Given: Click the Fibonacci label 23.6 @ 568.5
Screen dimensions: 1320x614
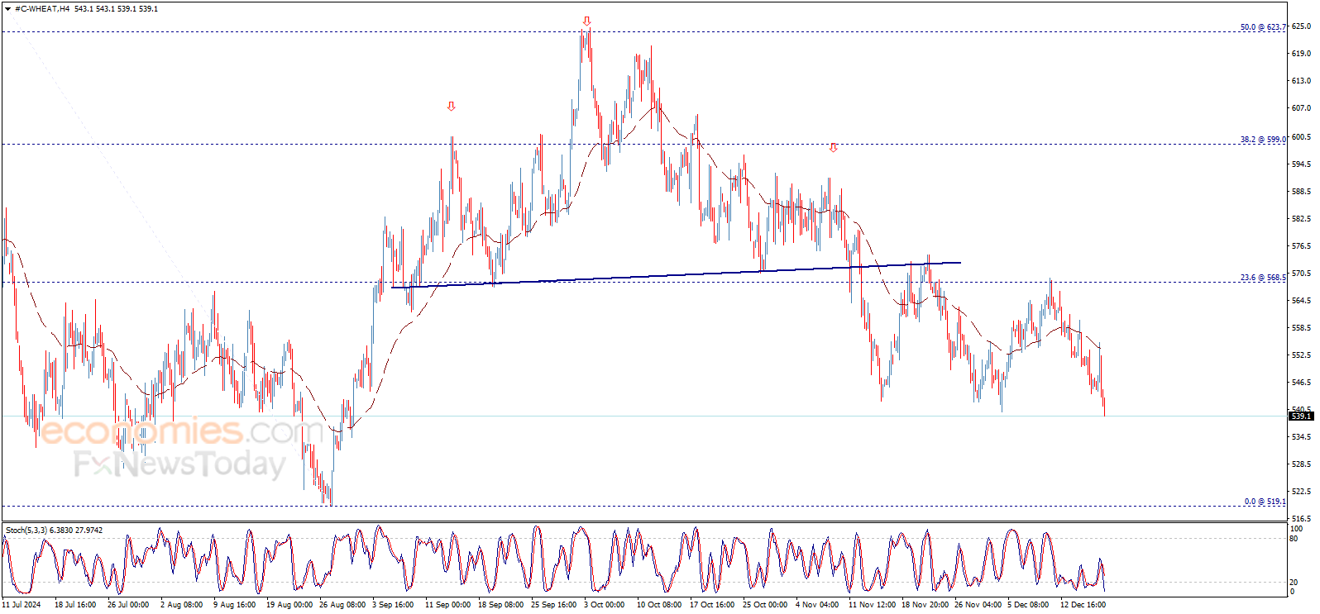Looking at the screenshot, I should (x=1263, y=278).
